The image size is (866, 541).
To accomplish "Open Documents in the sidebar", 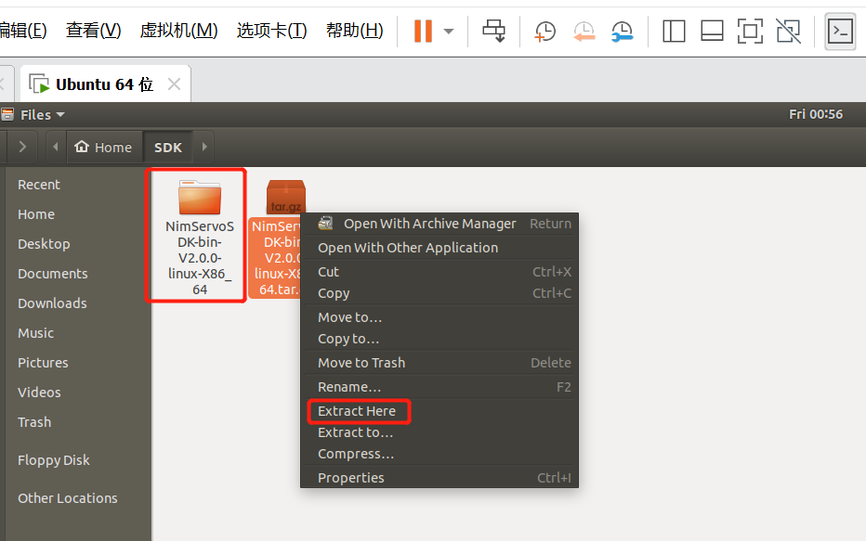I will coord(52,274).
